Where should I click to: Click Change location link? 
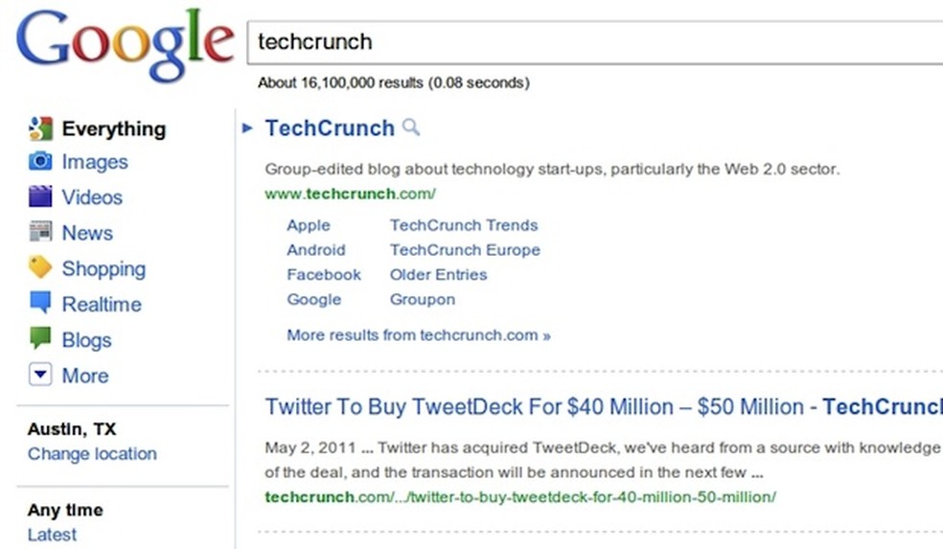[92, 454]
